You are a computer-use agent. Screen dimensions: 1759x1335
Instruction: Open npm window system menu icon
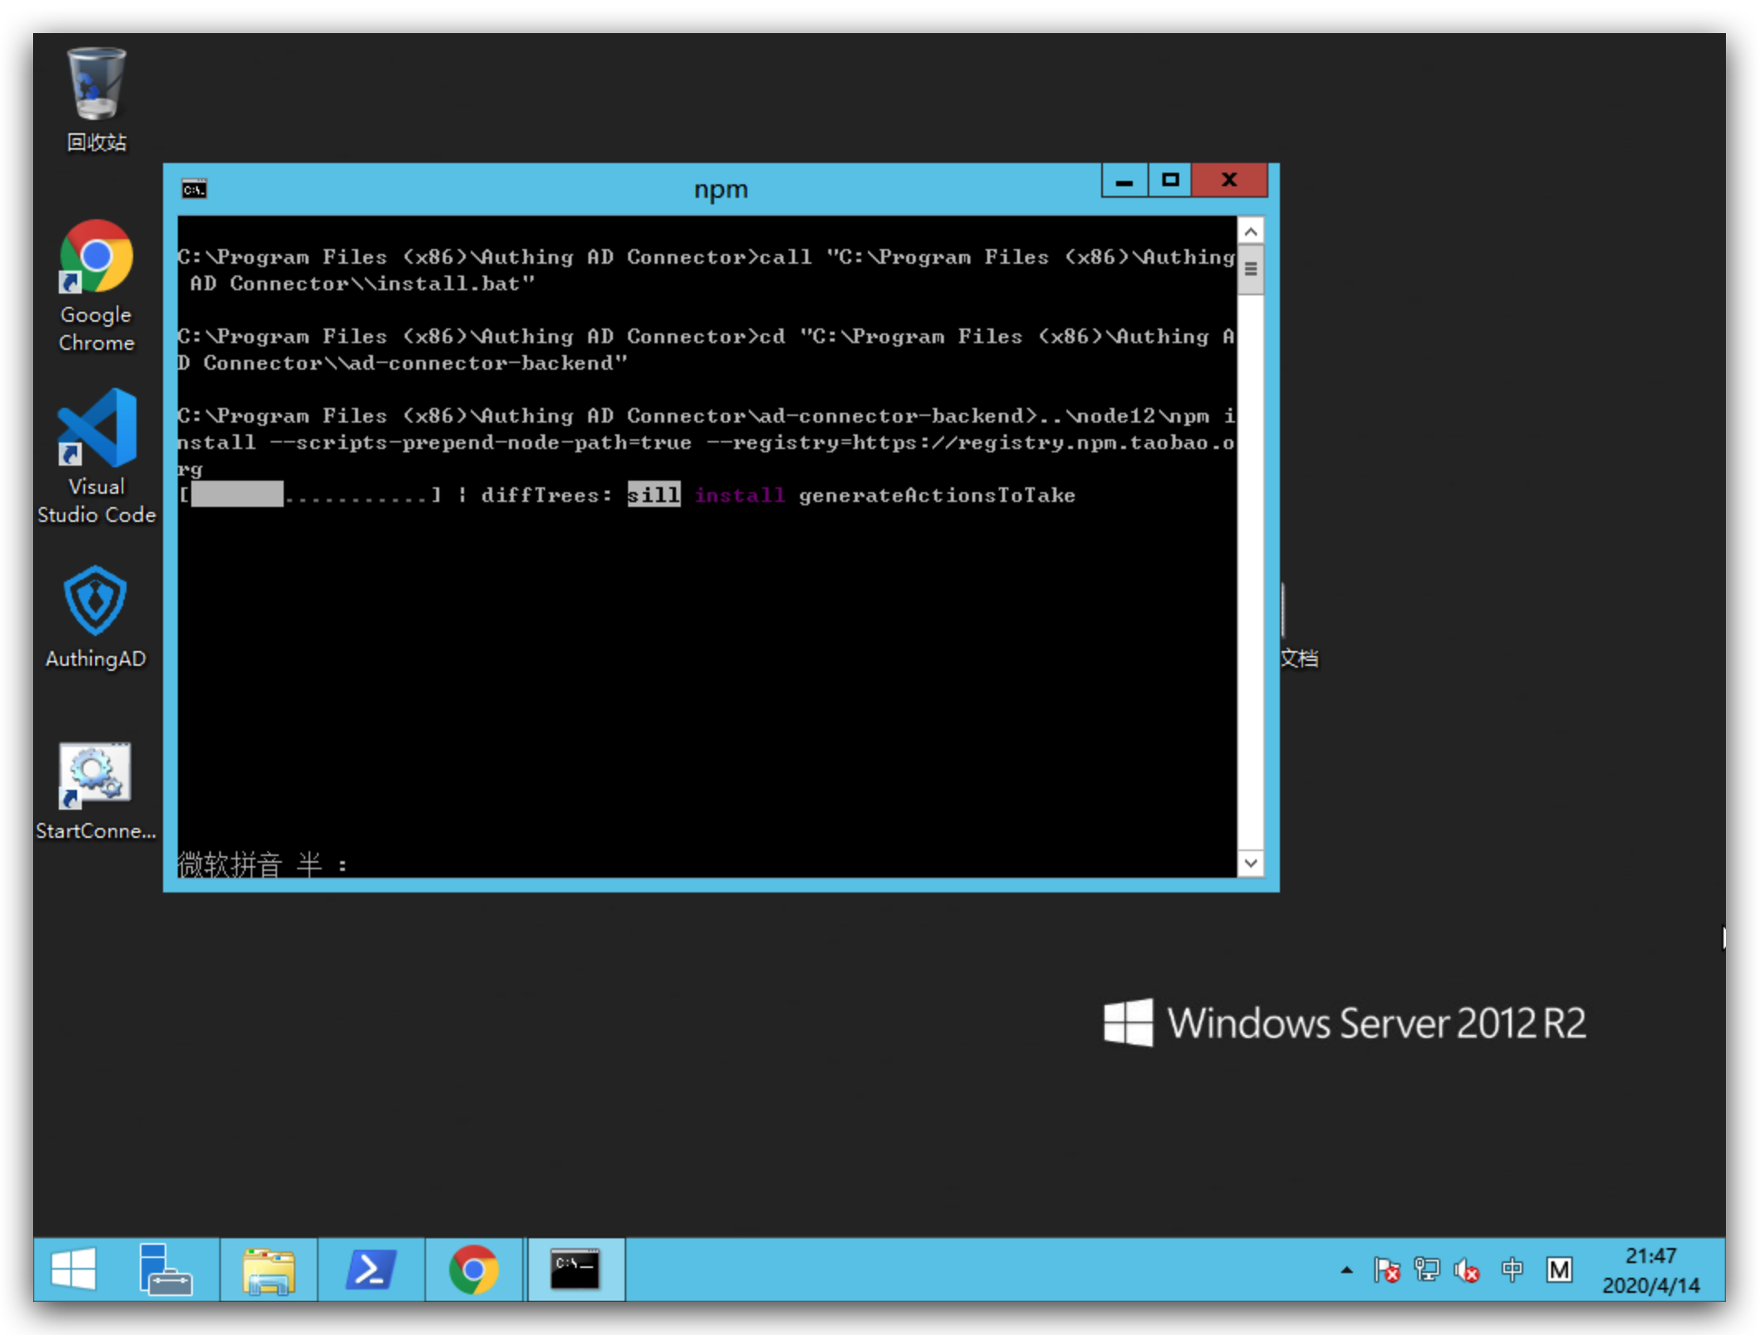tap(194, 189)
